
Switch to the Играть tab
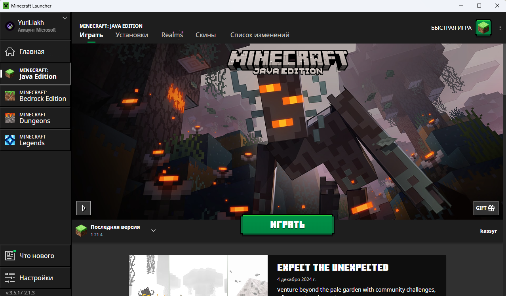click(x=91, y=35)
